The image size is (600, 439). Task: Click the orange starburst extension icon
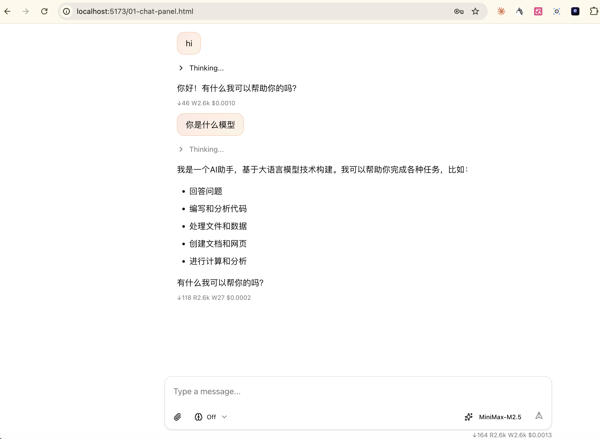tap(501, 11)
